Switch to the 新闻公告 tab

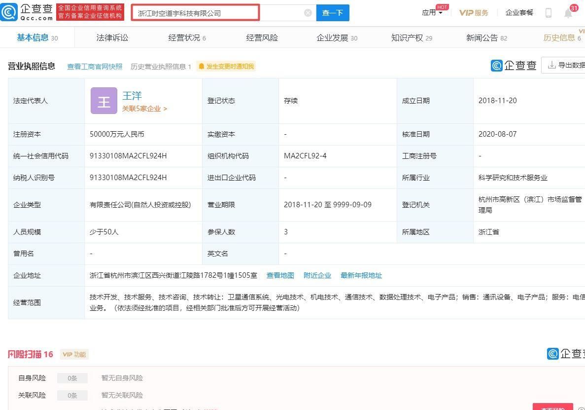[x=484, y=37]
